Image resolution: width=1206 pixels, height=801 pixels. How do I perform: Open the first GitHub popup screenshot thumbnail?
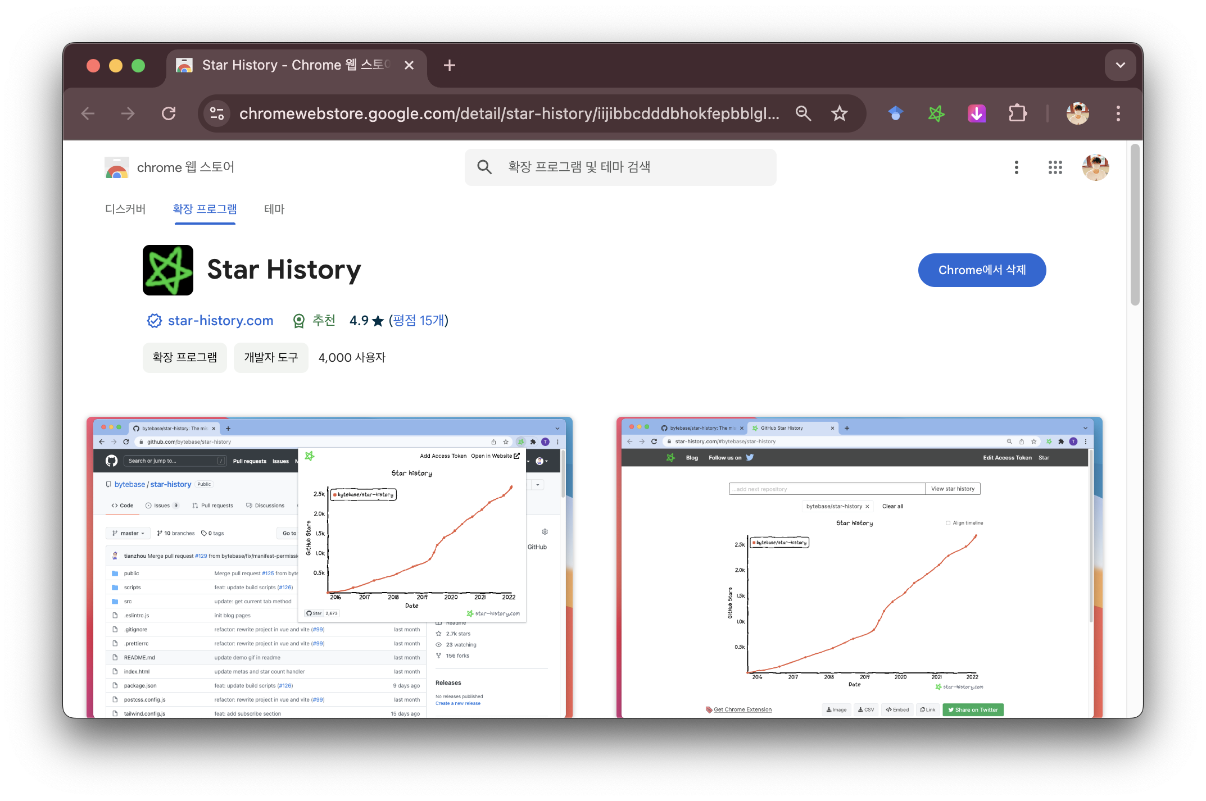(329, 567)
